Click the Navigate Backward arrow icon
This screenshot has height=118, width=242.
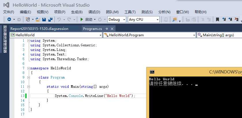click(9, 20)
